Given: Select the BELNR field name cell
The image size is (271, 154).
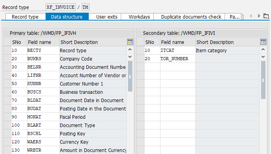Looking at the screenshot, I should tap(43, 67).
